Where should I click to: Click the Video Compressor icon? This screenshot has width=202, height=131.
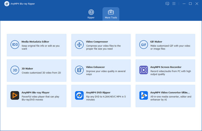tap(79, 44)
